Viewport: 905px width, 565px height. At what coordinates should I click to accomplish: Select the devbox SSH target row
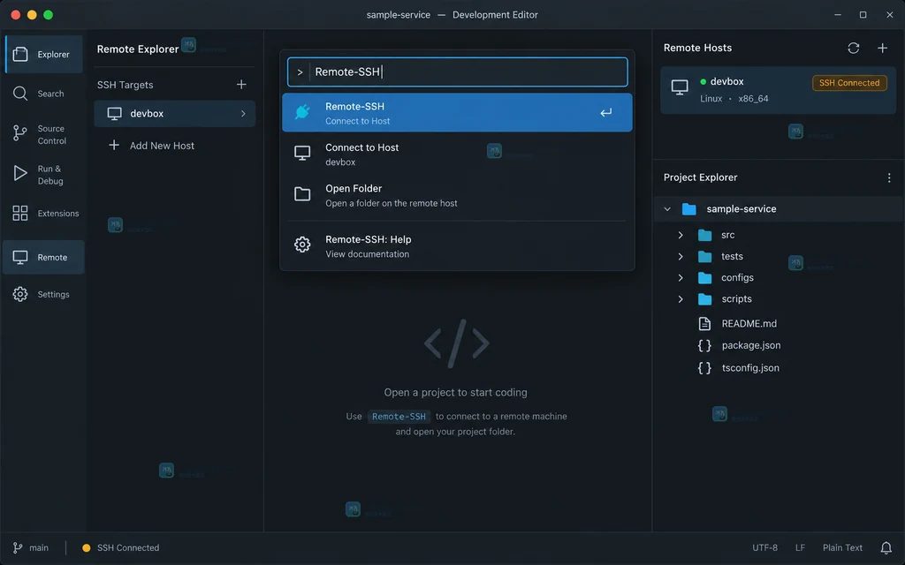[174, 114]
